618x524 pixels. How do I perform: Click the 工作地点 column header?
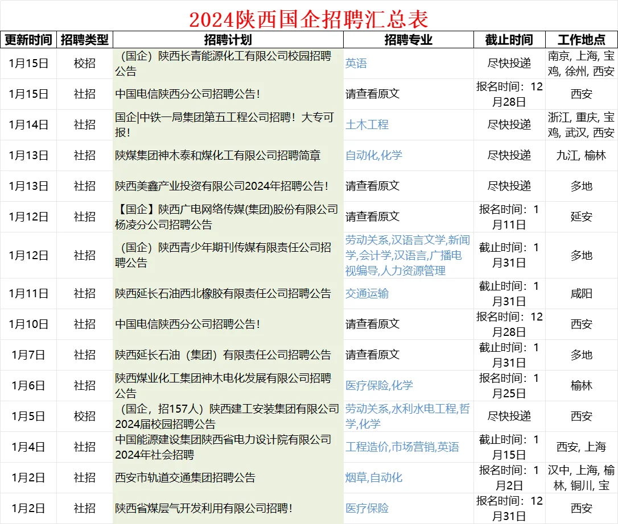click(582, 40)
